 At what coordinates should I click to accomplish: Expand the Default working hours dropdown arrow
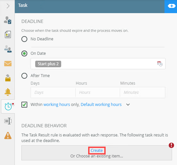(128, 105)
